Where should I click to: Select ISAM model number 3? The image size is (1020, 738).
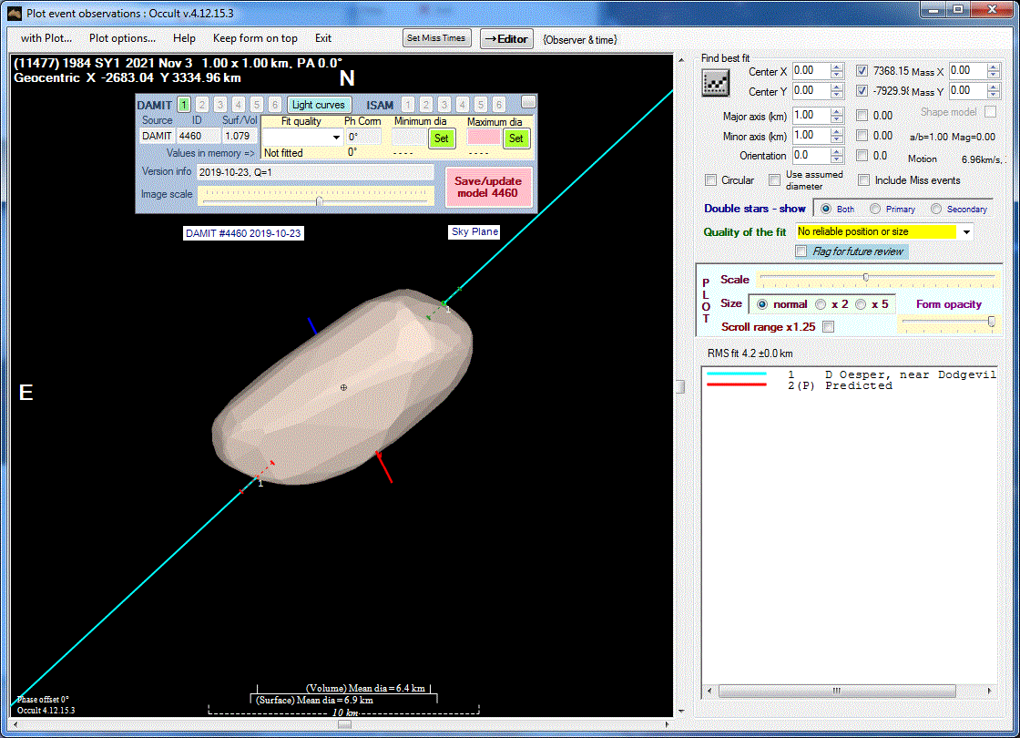(x=444, y=104)
